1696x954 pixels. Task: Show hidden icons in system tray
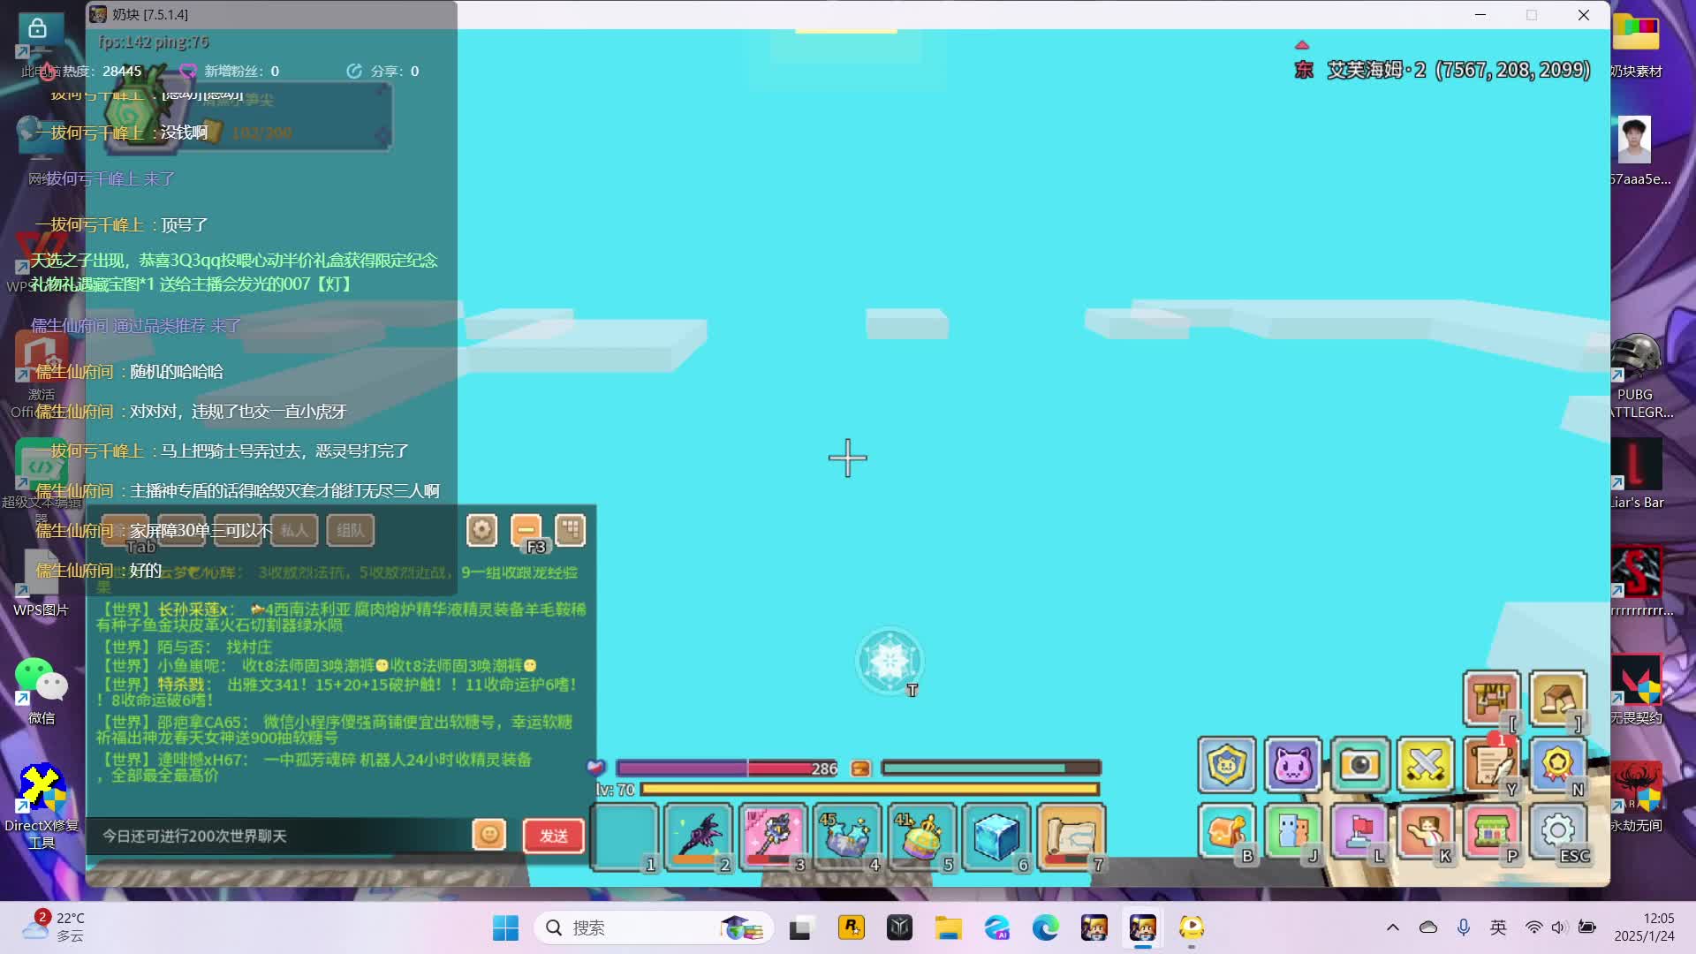coord(1393,927)
